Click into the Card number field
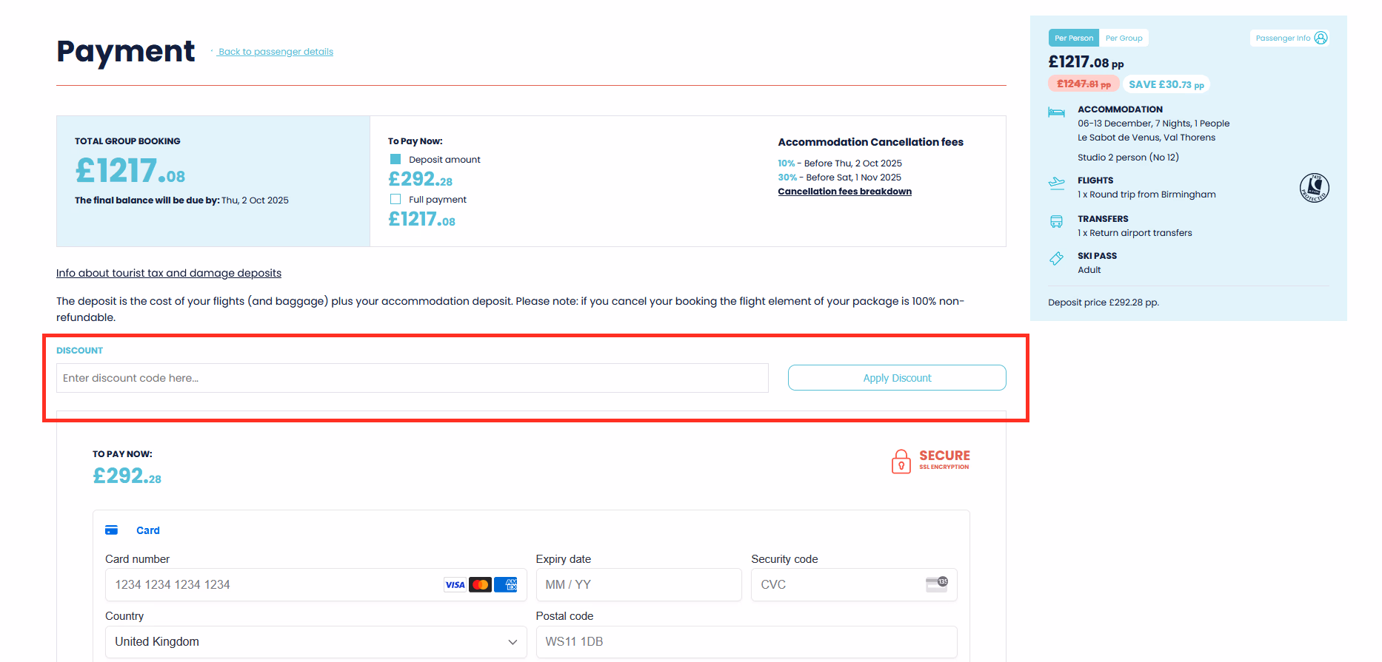 (274, 584)
